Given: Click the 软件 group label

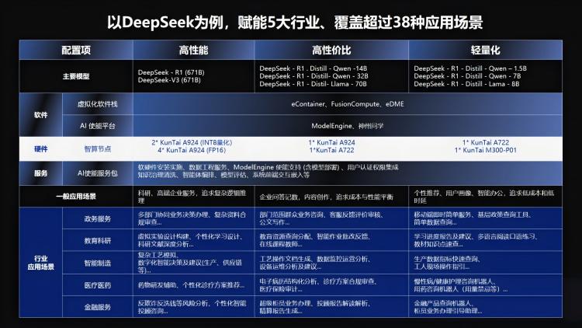Looking at the screenshot, I should pos(41,115).
